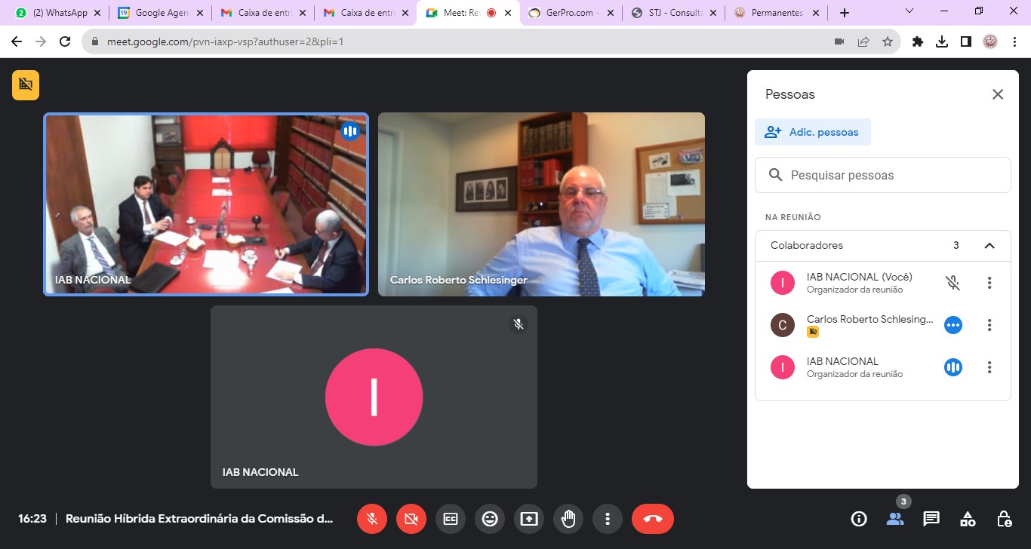Open the activities shapes icon
Screen dimensions: 1031x549
968,519
